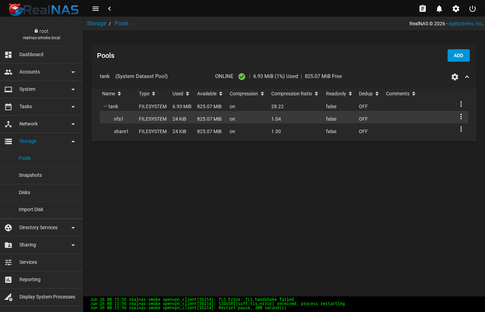Click the RealNAS logo
This screenshot has height=312, width=485.
click(44, 9)
